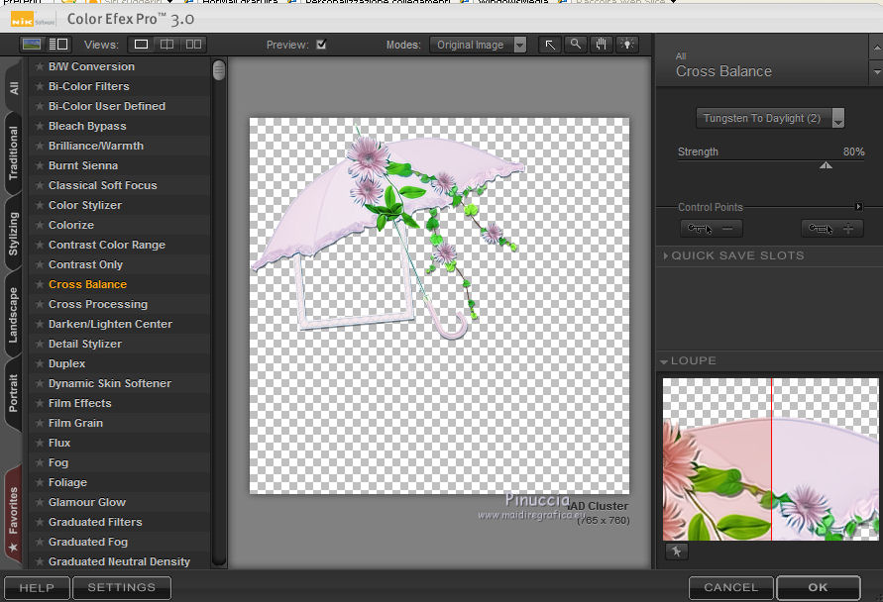883x602 pixels.
Task: Switch to split preview view
Action: click(166, 45)
